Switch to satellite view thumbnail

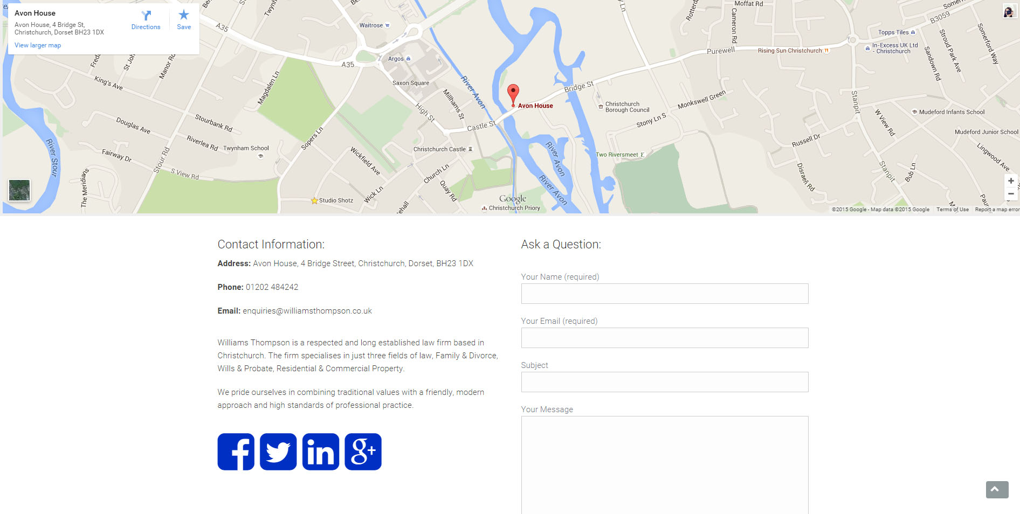click(x=19, y=190)
